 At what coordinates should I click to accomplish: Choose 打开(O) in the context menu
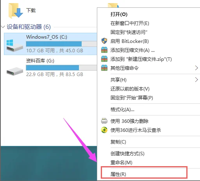[119, 14]
